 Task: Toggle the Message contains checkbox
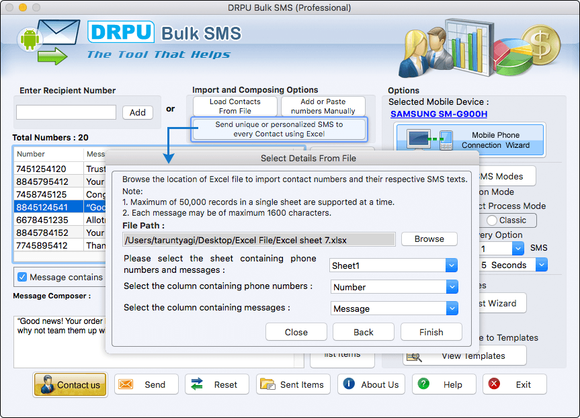(22, 277)
